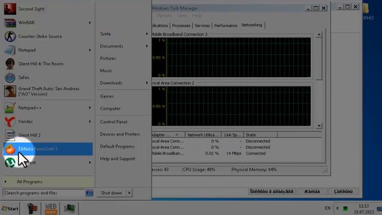The width and height of the screenshot is (382, 215).
Task: Open the Second Sight game icon
Action: pos(10,9)
